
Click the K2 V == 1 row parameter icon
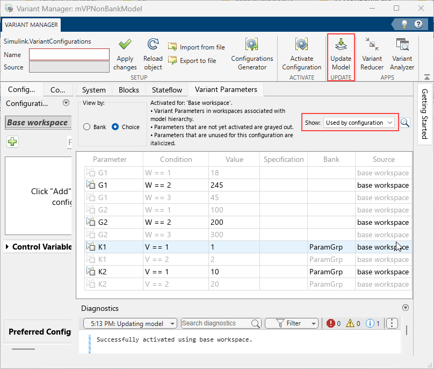tap(91, 271)
